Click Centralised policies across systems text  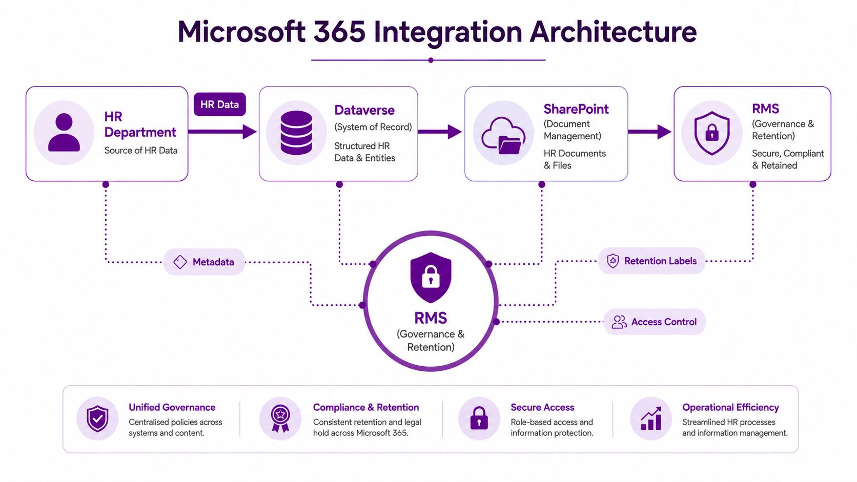(175, 428)
